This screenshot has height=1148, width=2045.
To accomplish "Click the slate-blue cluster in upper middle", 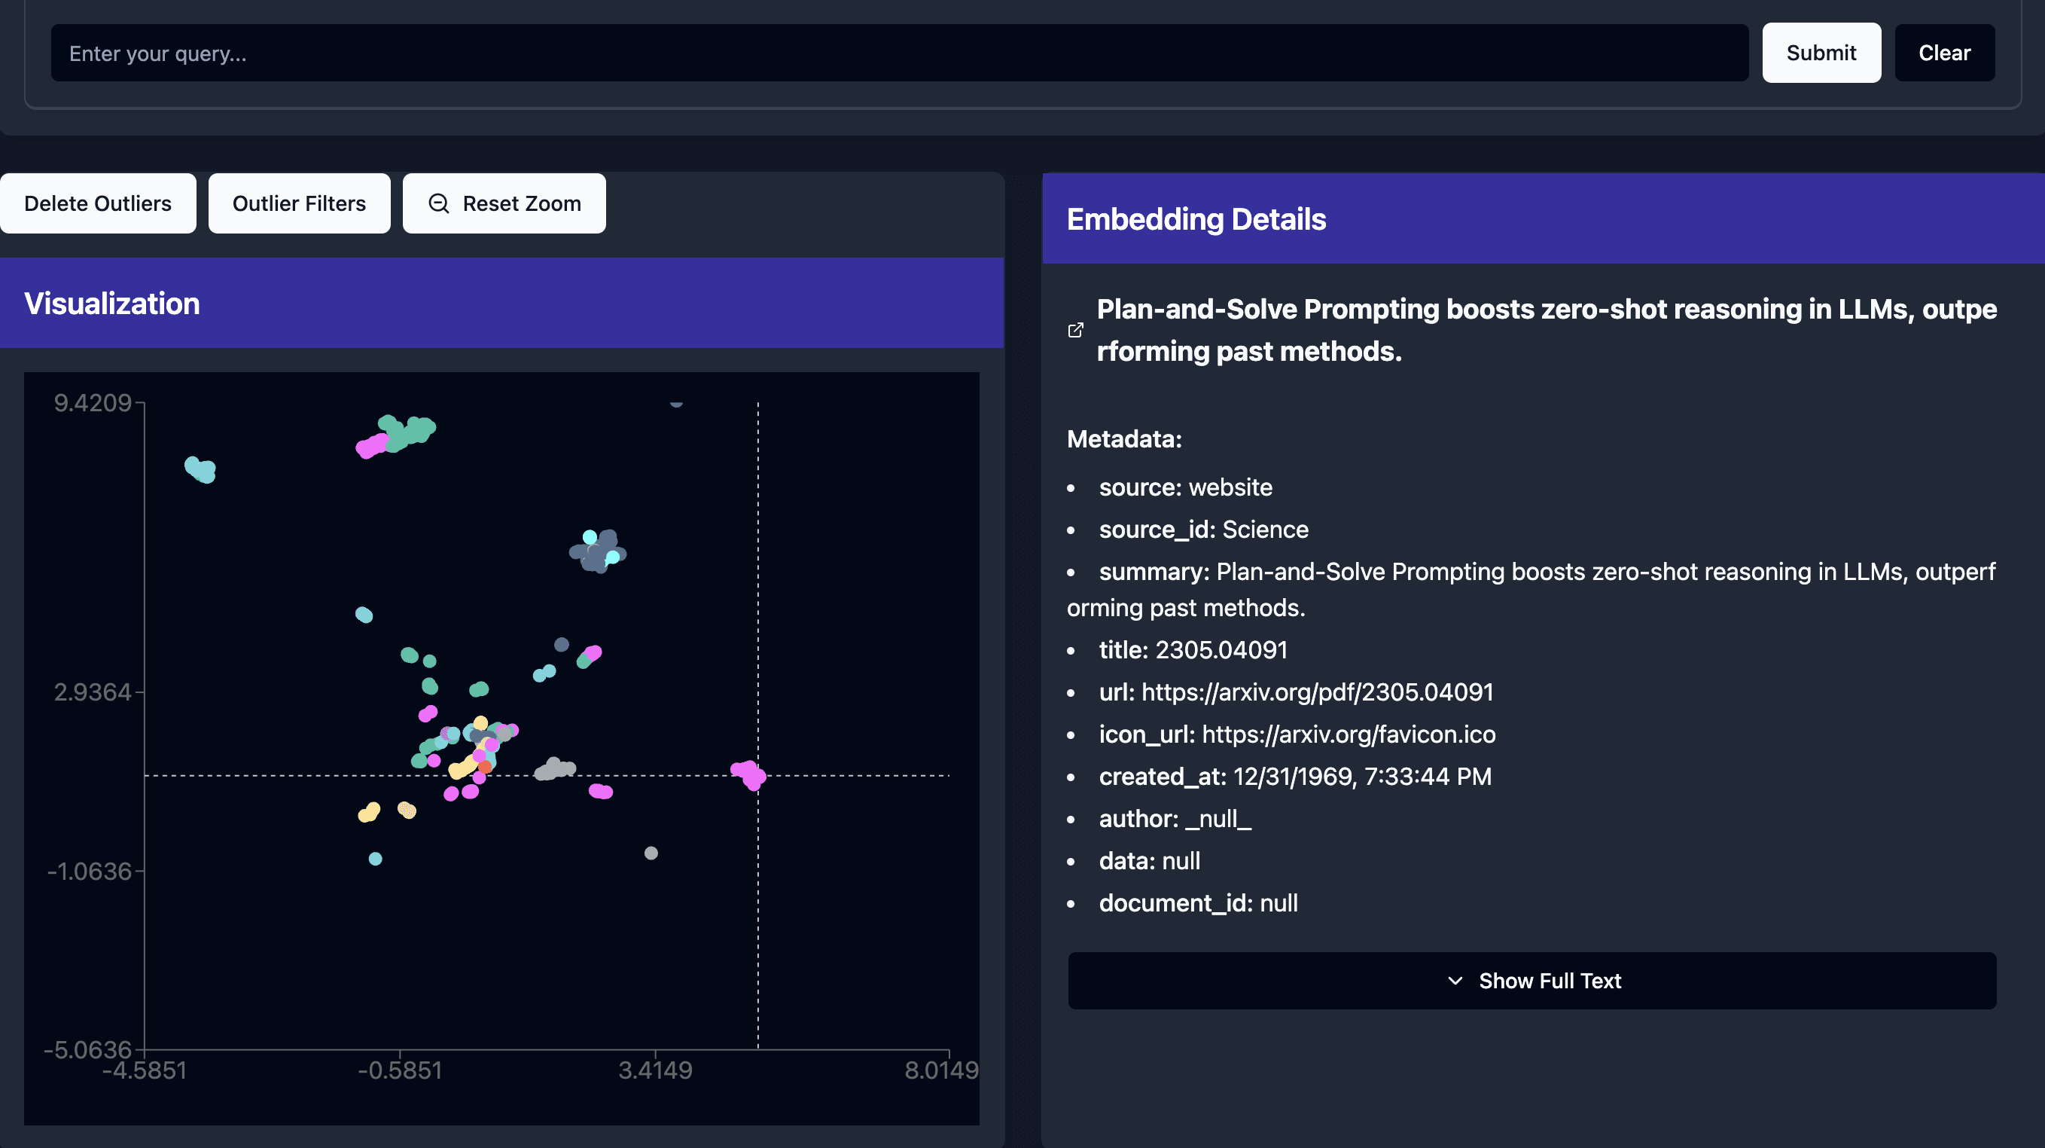I will 598,551.
